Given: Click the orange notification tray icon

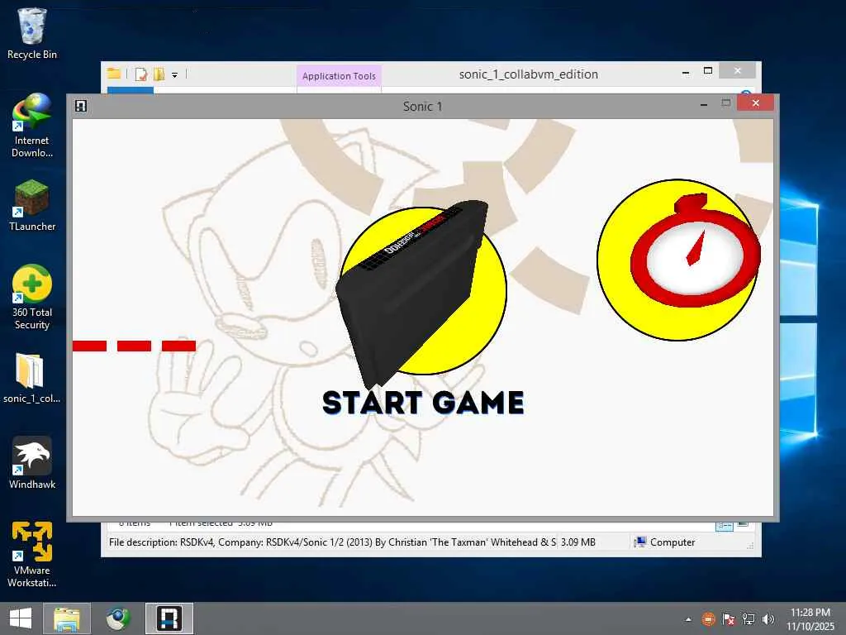Looking at the screenshot, I should coord(708,619).
